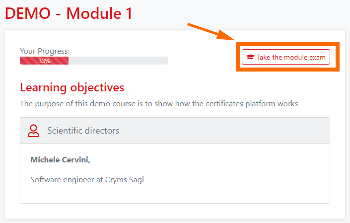Screen dimensions: 350x223
Task: Click the Software engineer at Cryms Sagl line
Action: coord(87,179)
